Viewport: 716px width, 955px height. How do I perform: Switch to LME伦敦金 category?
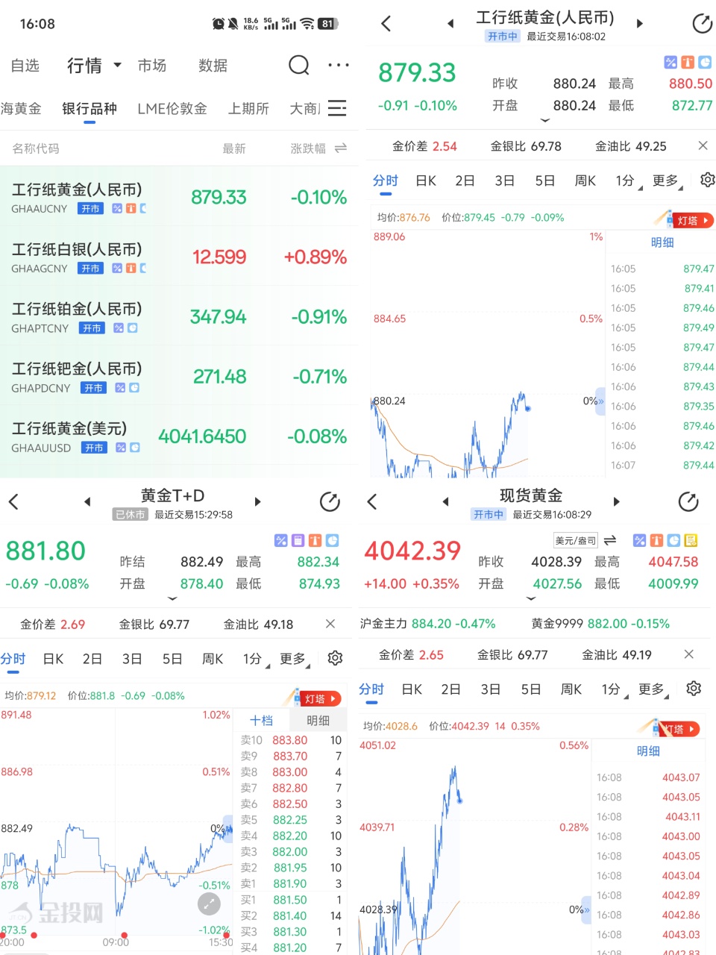(172, 109)
